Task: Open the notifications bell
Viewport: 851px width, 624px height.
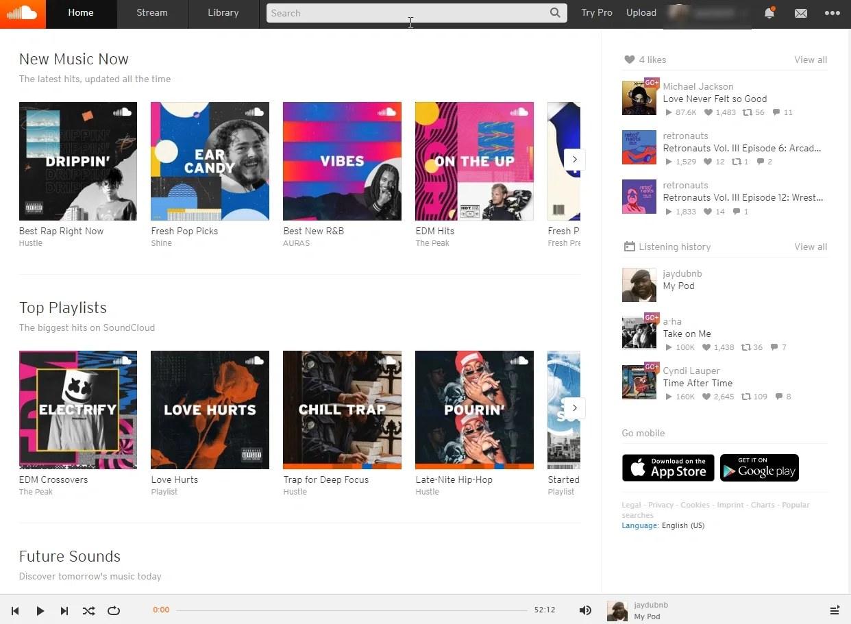Action: (769, 13)
